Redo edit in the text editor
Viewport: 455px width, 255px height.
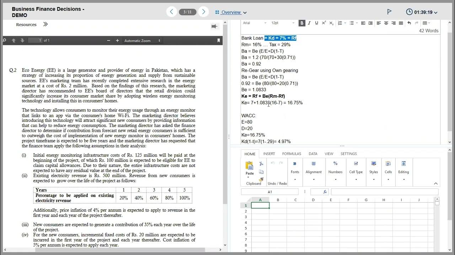pos(417,23)
